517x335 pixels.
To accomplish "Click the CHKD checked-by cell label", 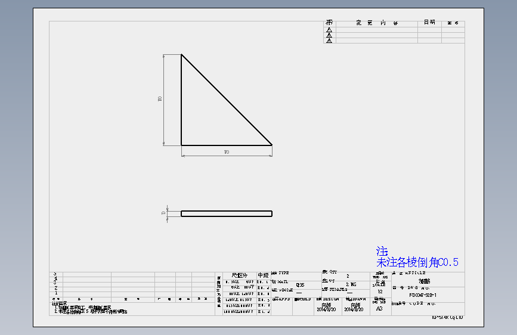I will pos(303,299).
